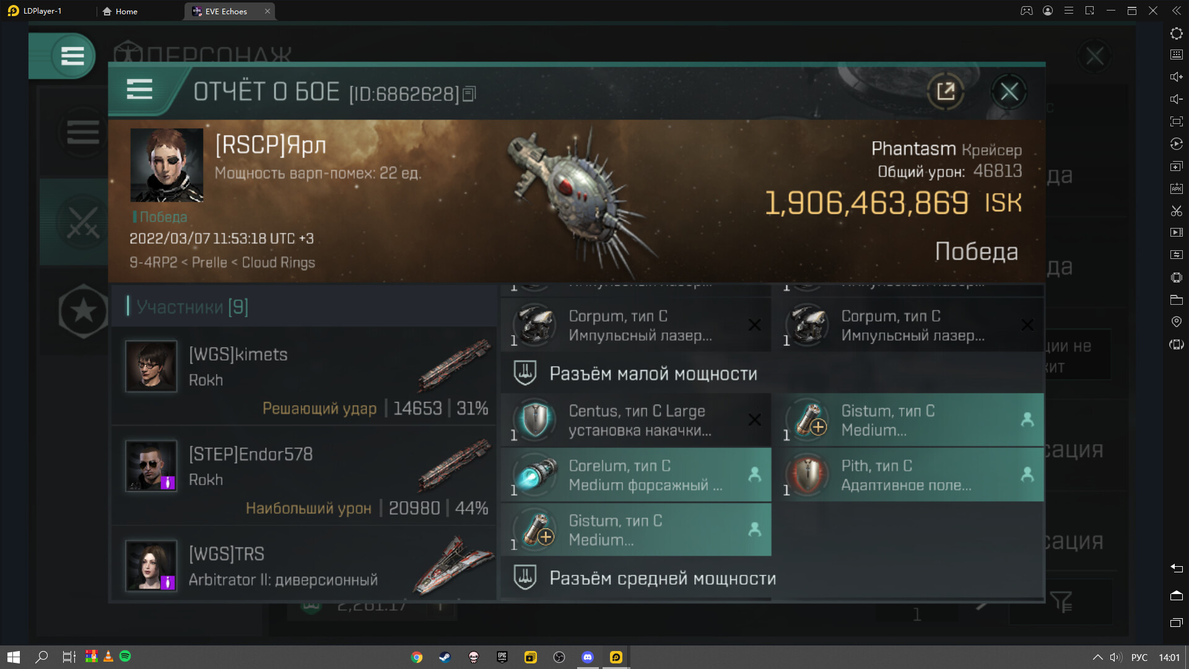Viewport: 1189px width, 669px height.
Task: Select right-column Gistum type C Medium module
Action: coord(908,421)
